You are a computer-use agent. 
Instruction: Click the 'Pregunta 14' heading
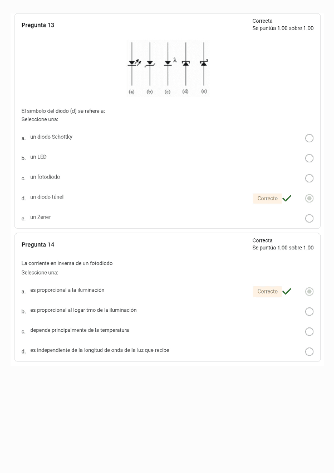click(x=38, y=244)
